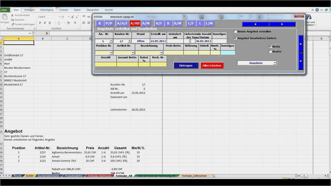Image resolution: width=331 pixels, height=186 pixels.
Task: Toggle bold formatting (F) in the ribbon
Action: coord(40,23)
